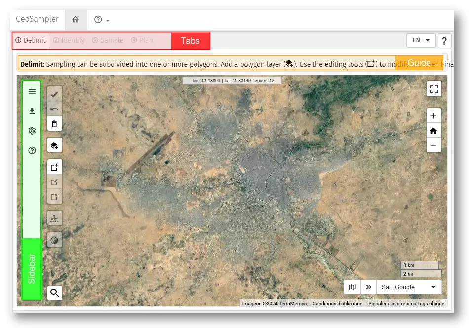Open settings gear in the sidebar
Viewport: 469px width, 328px height.
click(32, 131)
